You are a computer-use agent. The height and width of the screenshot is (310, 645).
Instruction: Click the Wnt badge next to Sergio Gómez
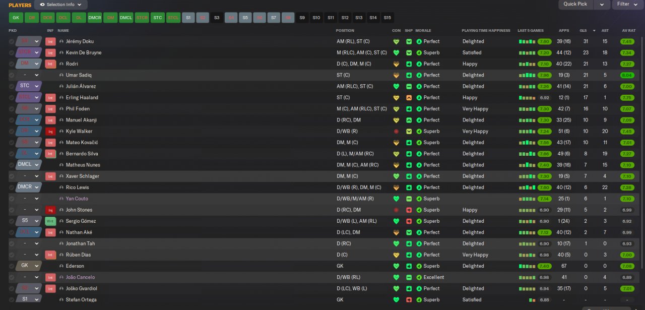click(50, 221)
